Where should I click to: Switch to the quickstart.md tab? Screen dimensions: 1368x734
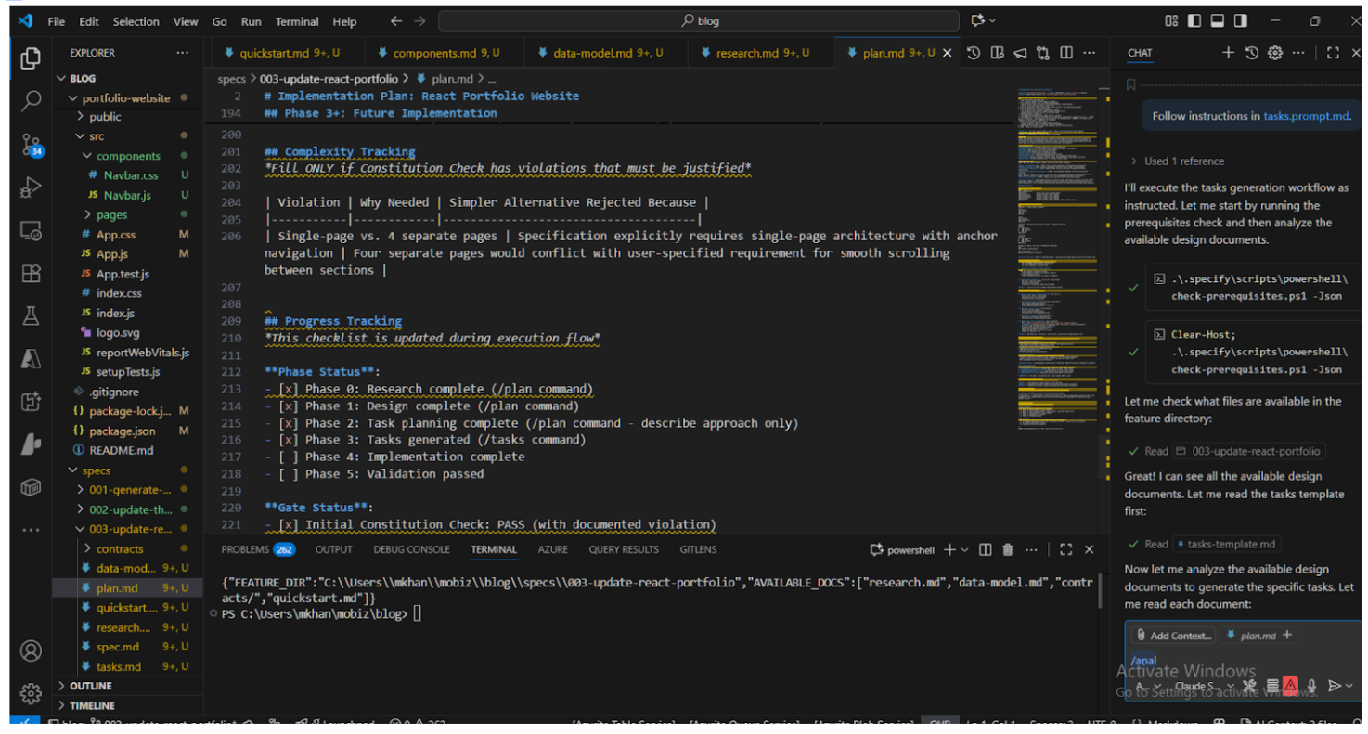pyautogui.click(x=286, y=53)
